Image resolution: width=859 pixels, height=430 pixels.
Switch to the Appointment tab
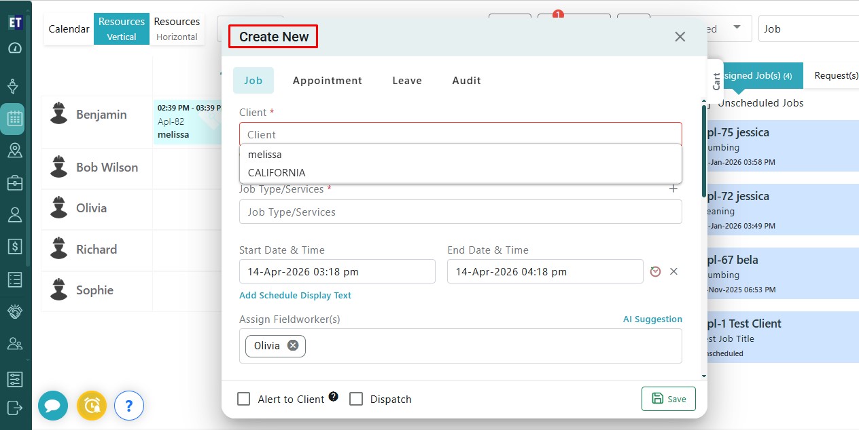point(327,81)
